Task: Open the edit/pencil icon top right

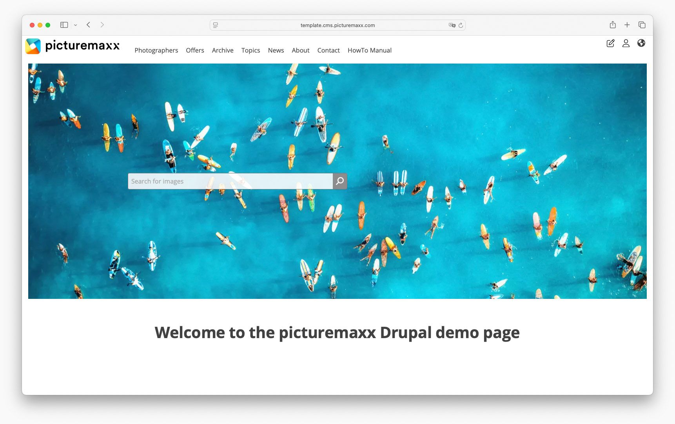Action: tap(610, 44)
